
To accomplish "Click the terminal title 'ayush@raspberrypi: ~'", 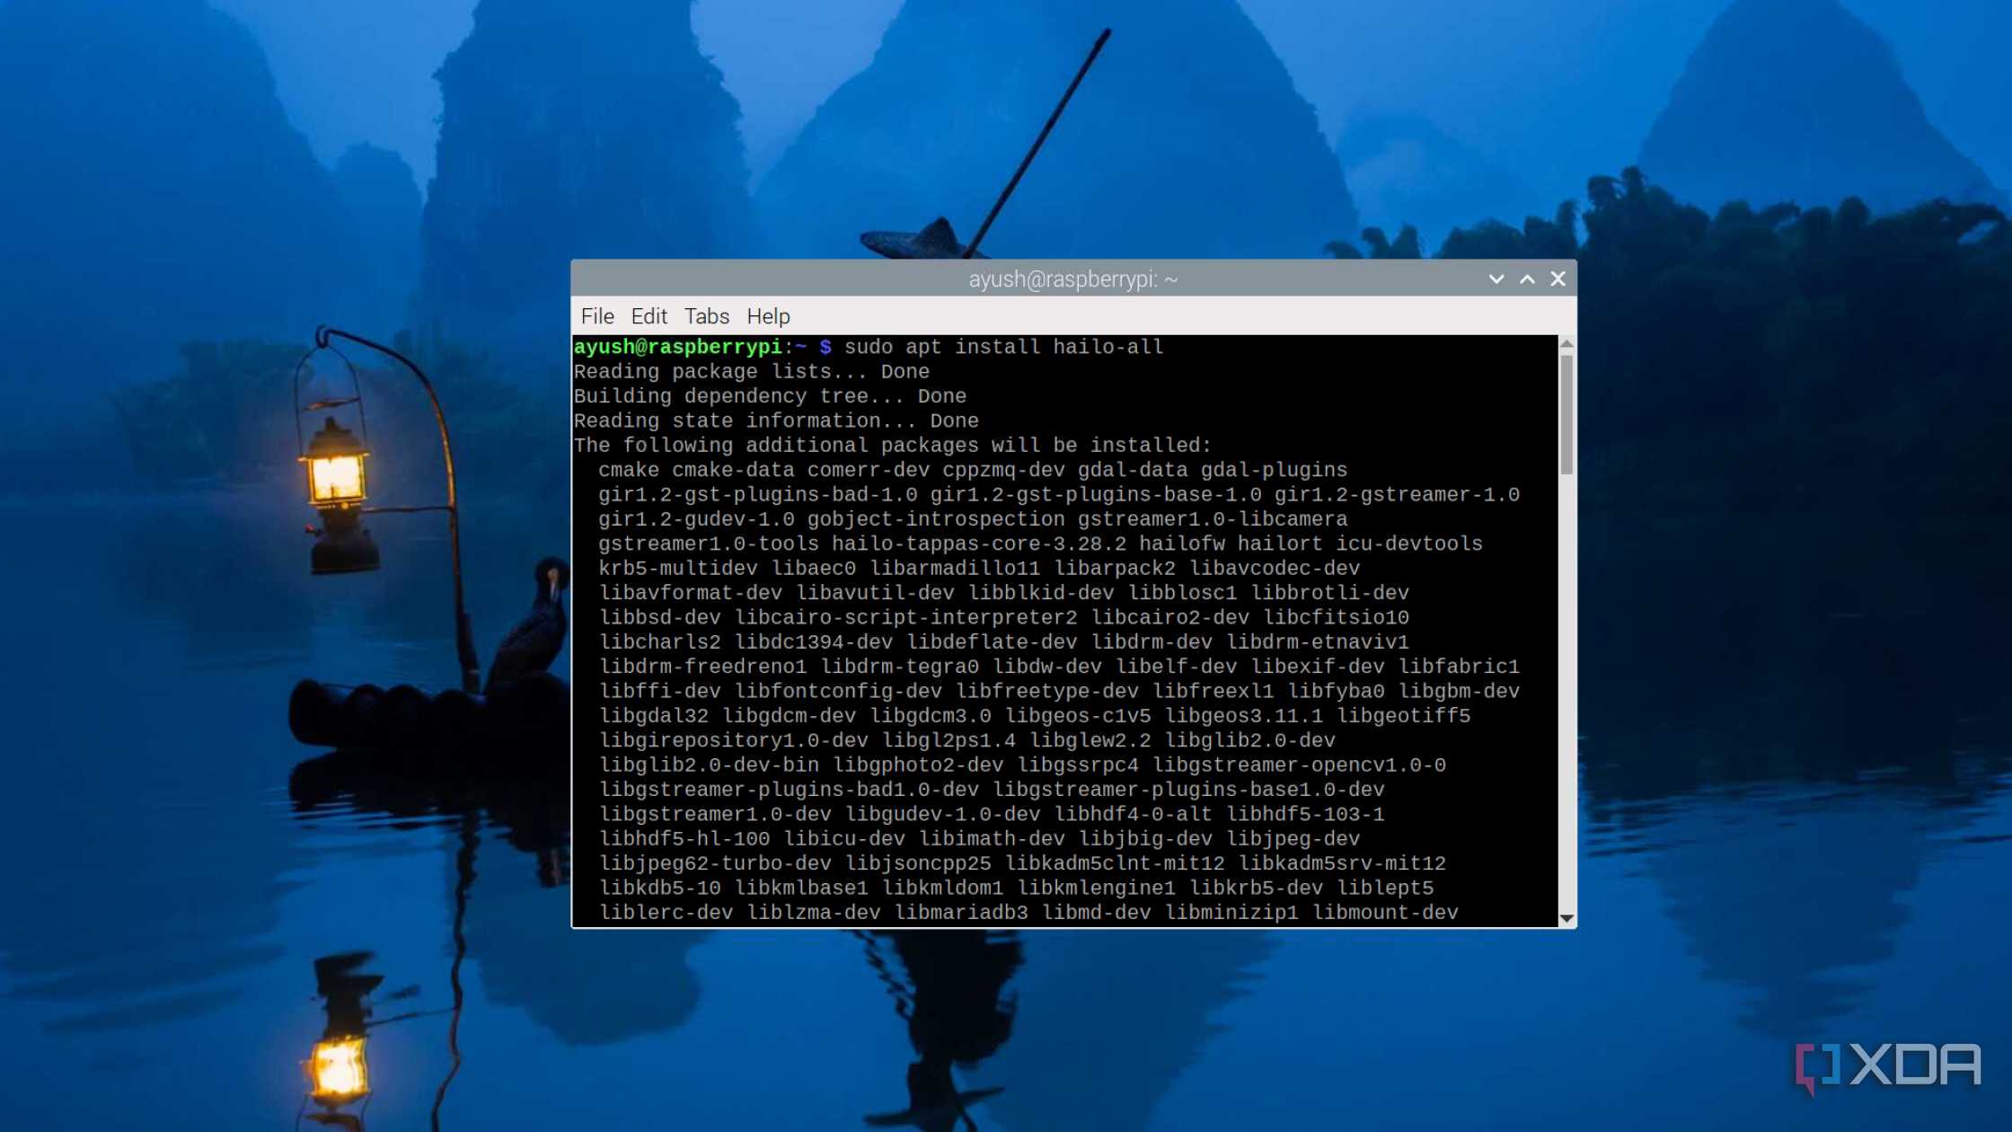I will point(1072,279).
